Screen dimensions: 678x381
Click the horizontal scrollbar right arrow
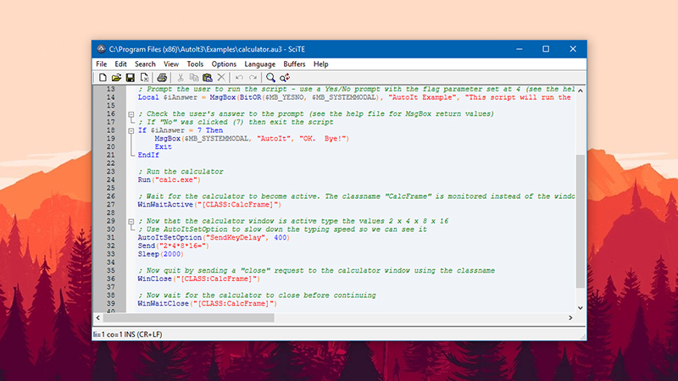570,317
